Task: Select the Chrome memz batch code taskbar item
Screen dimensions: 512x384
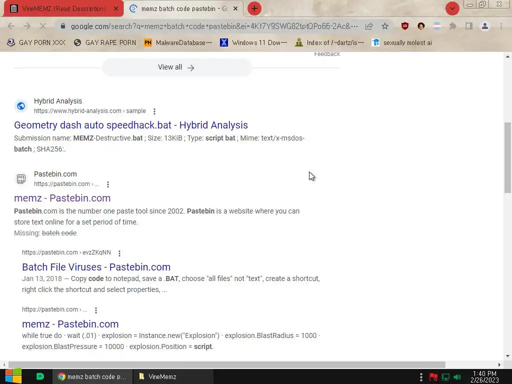Action: (x=92, y=376)
